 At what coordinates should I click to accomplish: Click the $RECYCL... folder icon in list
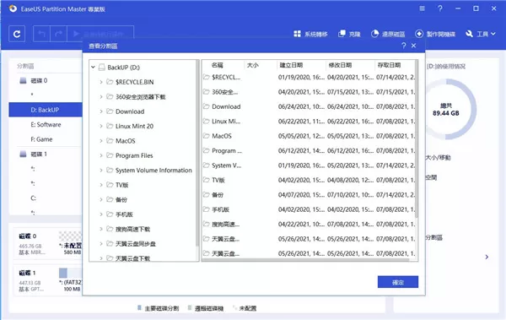click(x=207, y=77)
